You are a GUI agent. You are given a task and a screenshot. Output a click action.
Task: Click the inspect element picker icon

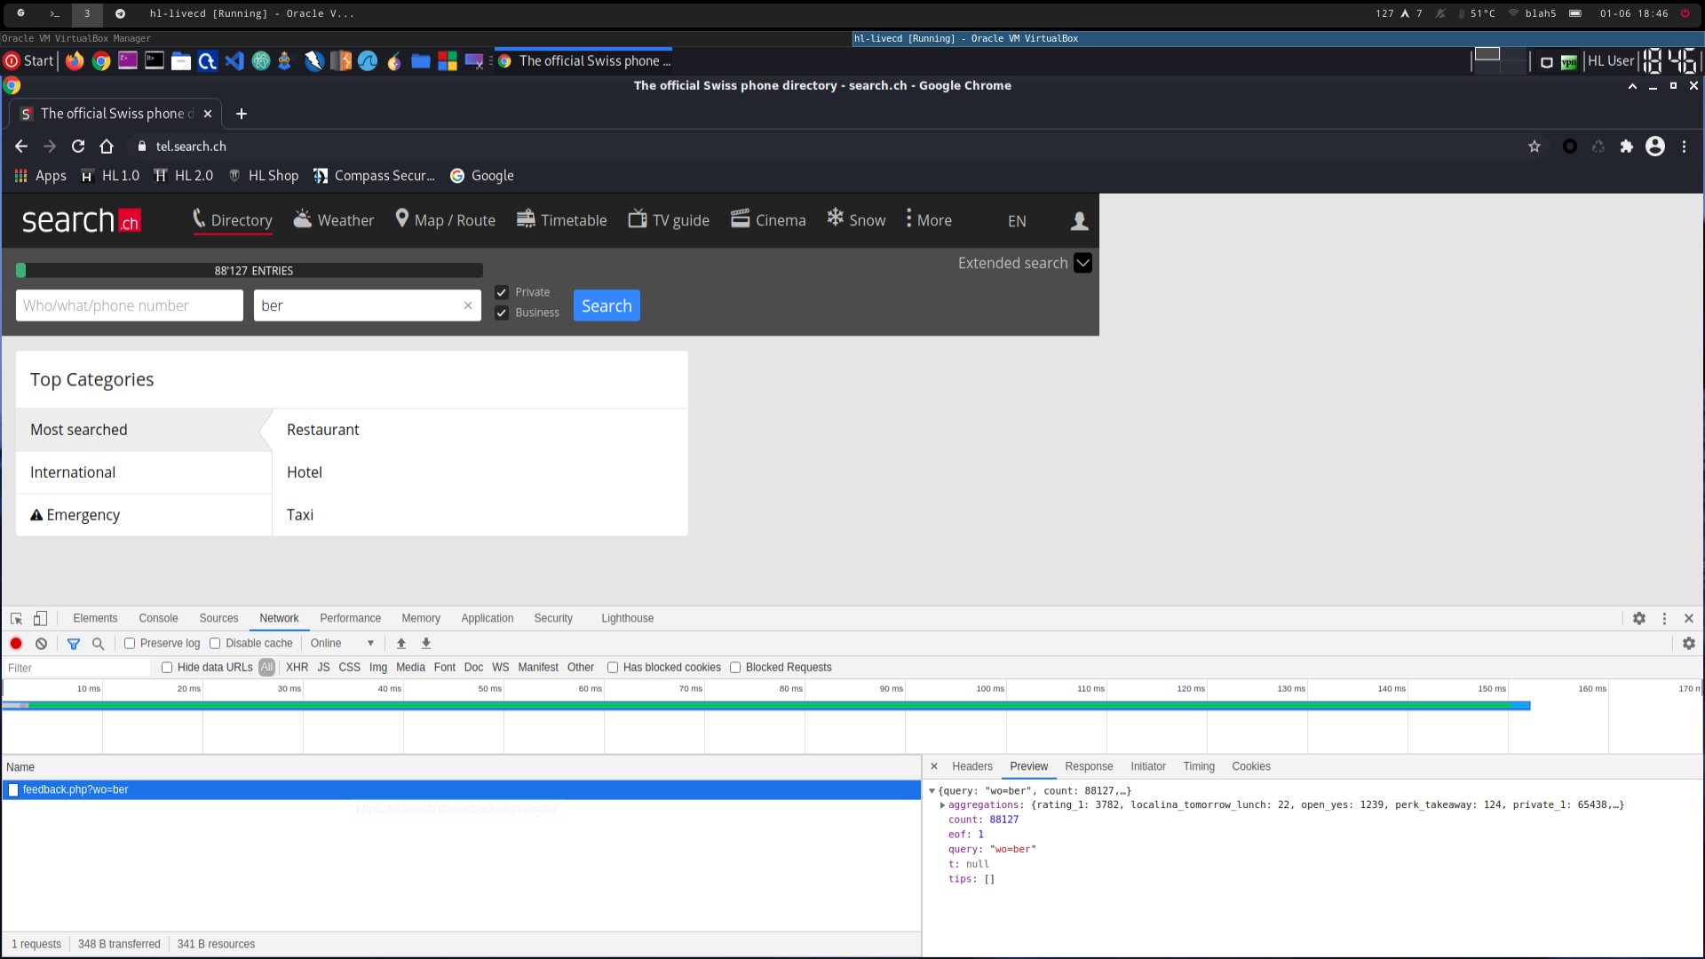[16, 619]
